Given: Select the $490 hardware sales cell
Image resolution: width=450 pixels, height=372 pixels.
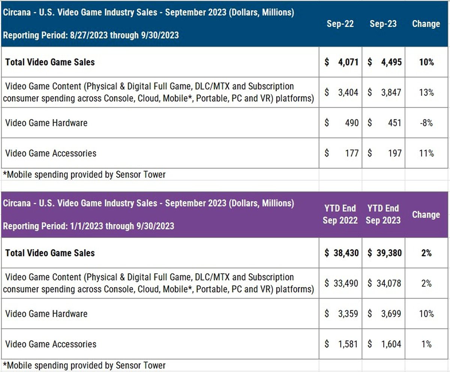Looking at the screenshot, I should (x=340, y=123).
